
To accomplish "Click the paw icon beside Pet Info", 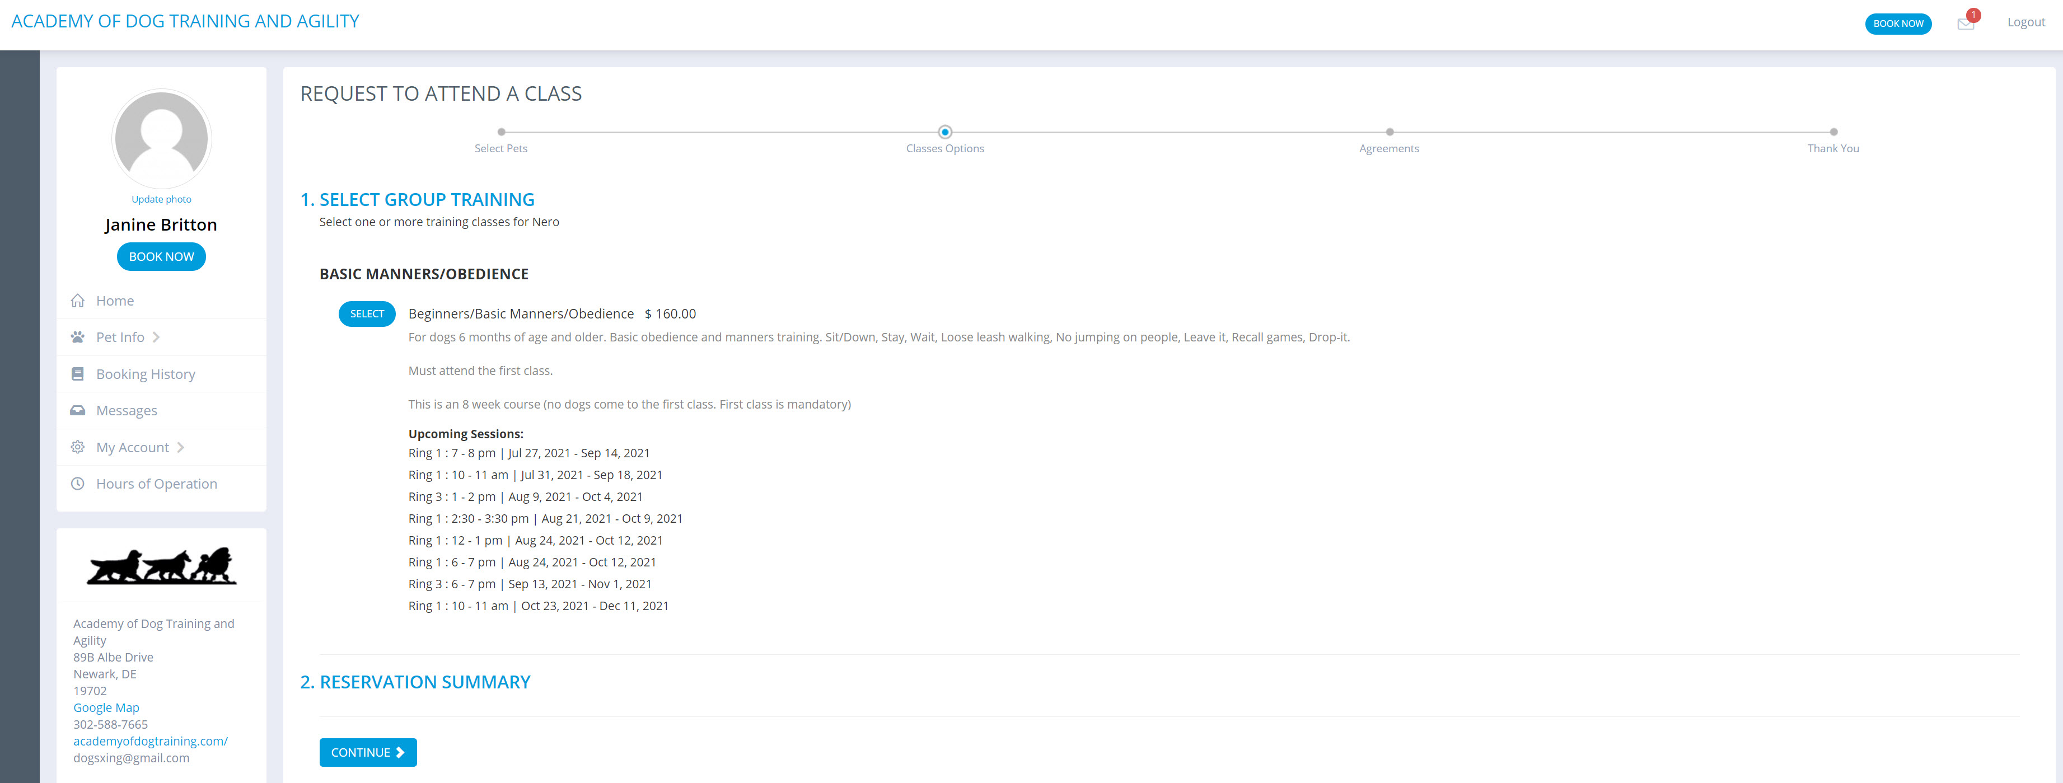I will point(78,337).
